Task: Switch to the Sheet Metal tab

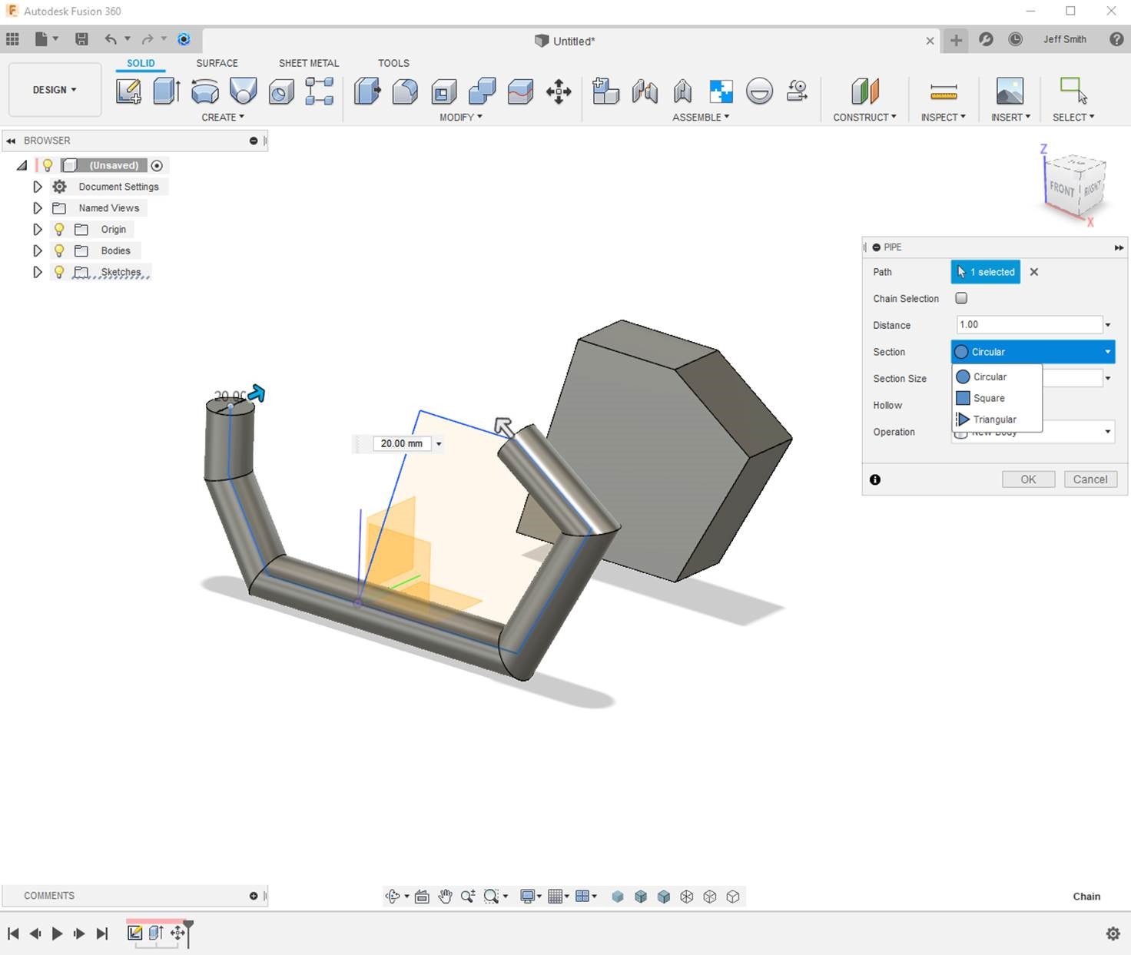Action: coord(308,63)
